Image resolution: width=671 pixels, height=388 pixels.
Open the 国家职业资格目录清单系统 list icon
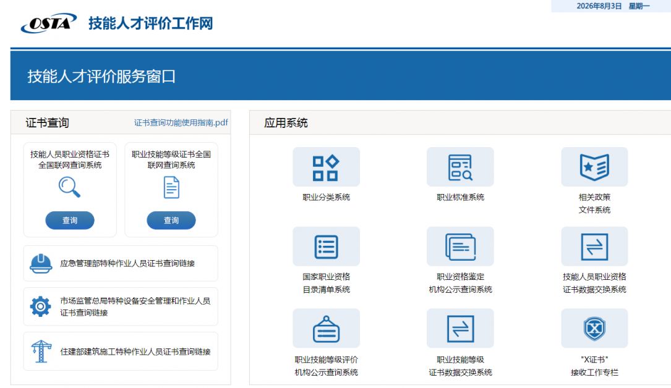pos(326,247)
